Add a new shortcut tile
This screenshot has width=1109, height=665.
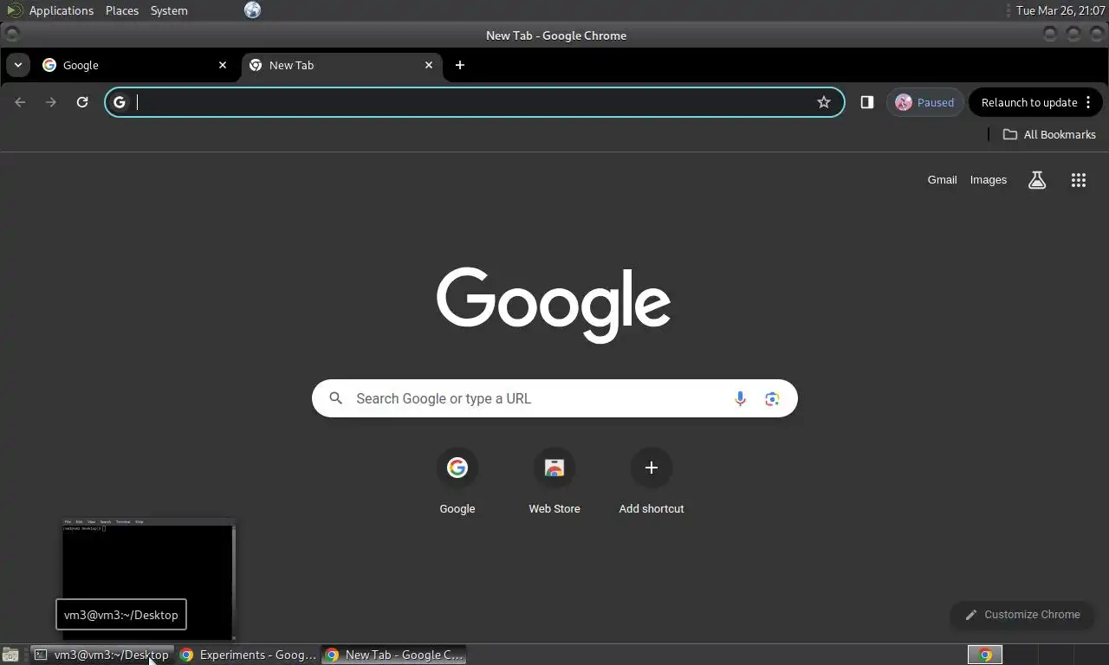[652, 481]
